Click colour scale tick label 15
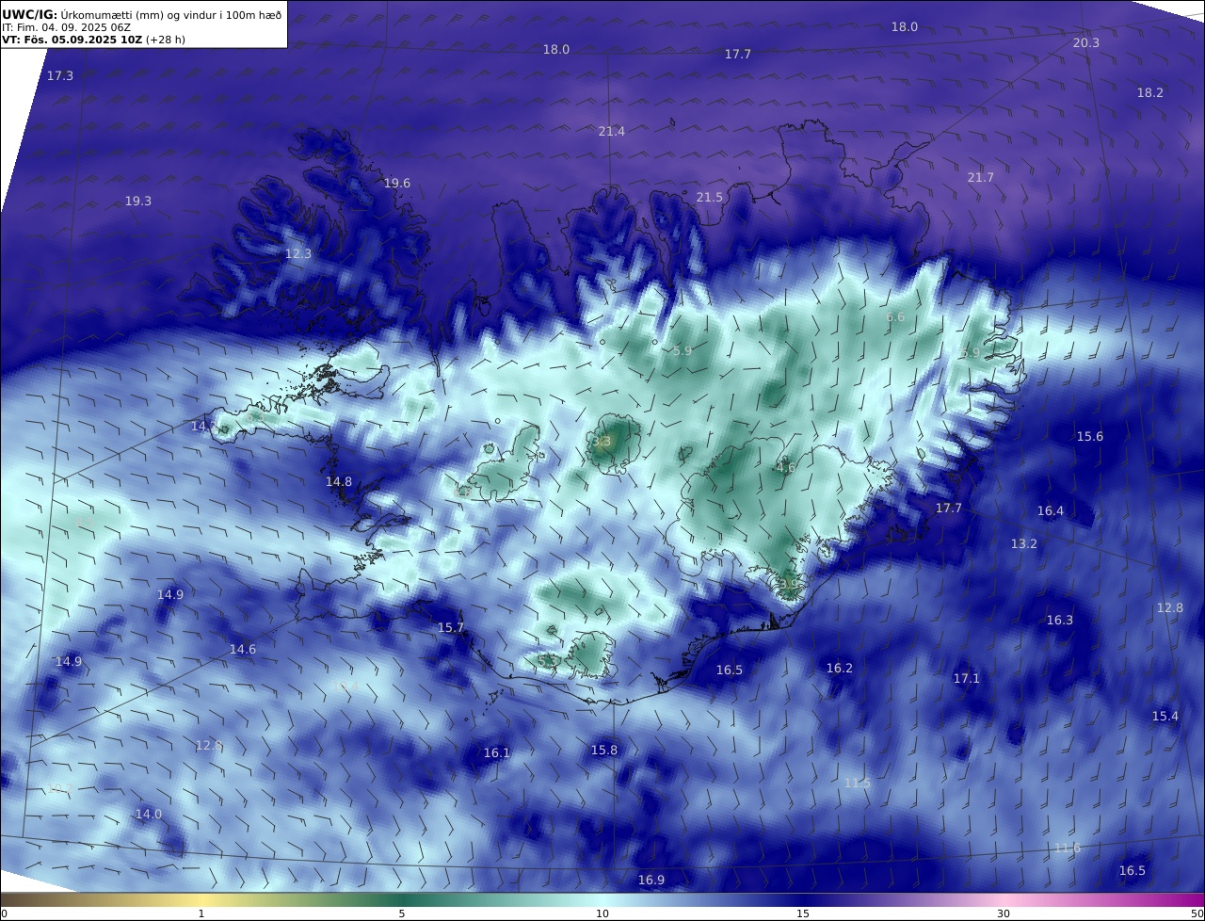 point(803,913)
